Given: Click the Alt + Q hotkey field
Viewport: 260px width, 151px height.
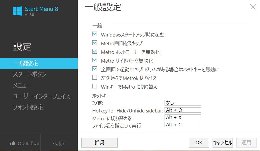Looking at the screenshot, I should click(x=182, y=110).
